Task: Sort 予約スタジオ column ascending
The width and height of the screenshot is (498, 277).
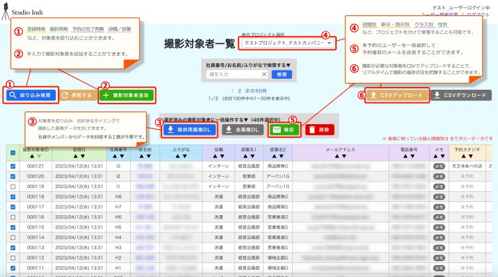Action: click(x=463, y=156)
